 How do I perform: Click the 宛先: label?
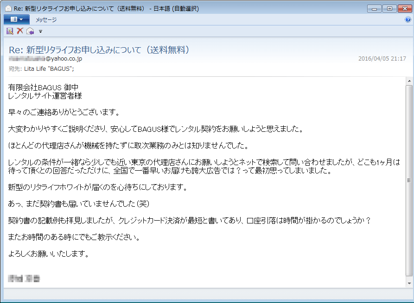[x=15, y=69]
